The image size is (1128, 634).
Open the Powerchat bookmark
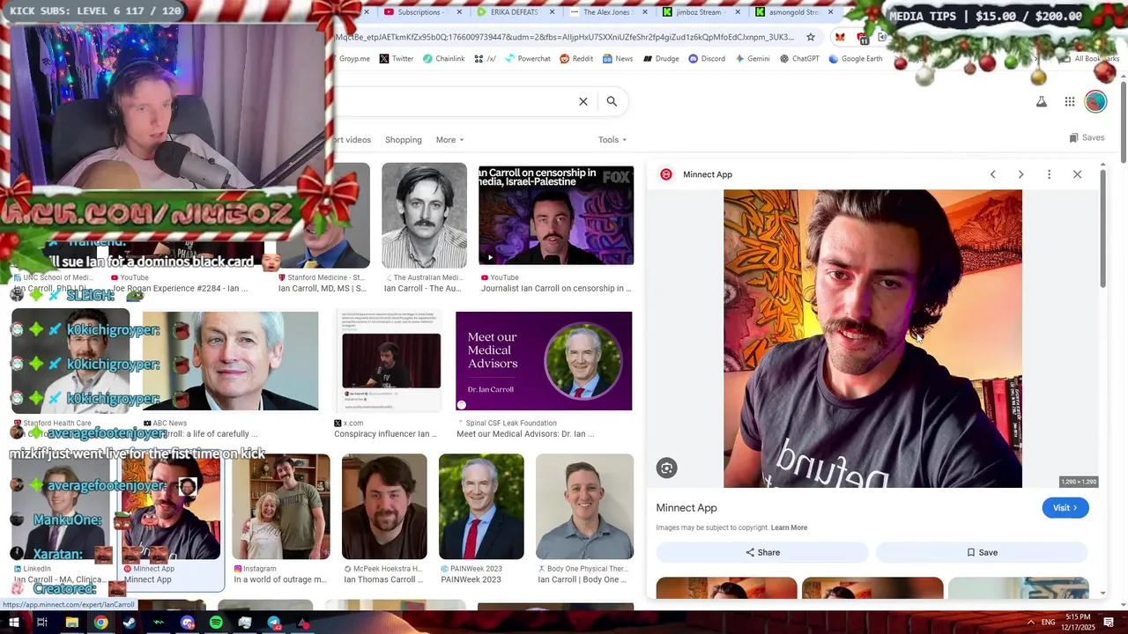[527, 59]
